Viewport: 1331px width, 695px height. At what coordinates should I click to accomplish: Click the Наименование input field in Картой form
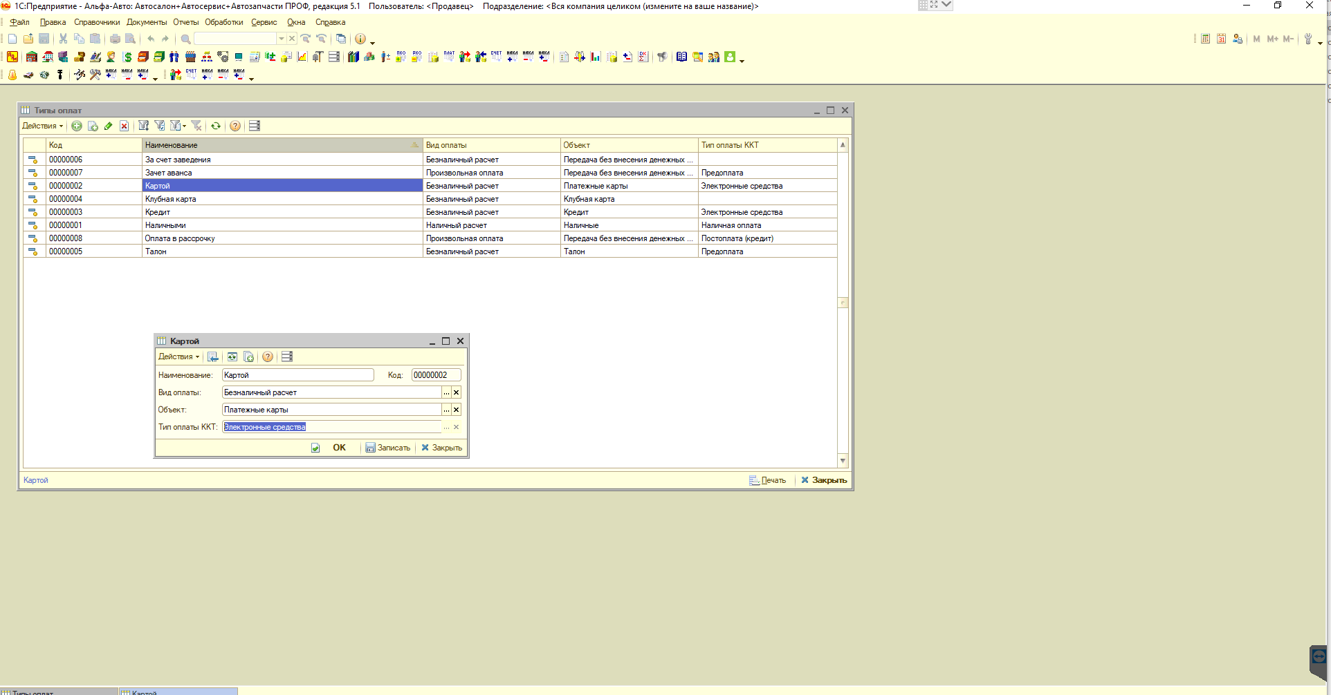pos(298,375)
